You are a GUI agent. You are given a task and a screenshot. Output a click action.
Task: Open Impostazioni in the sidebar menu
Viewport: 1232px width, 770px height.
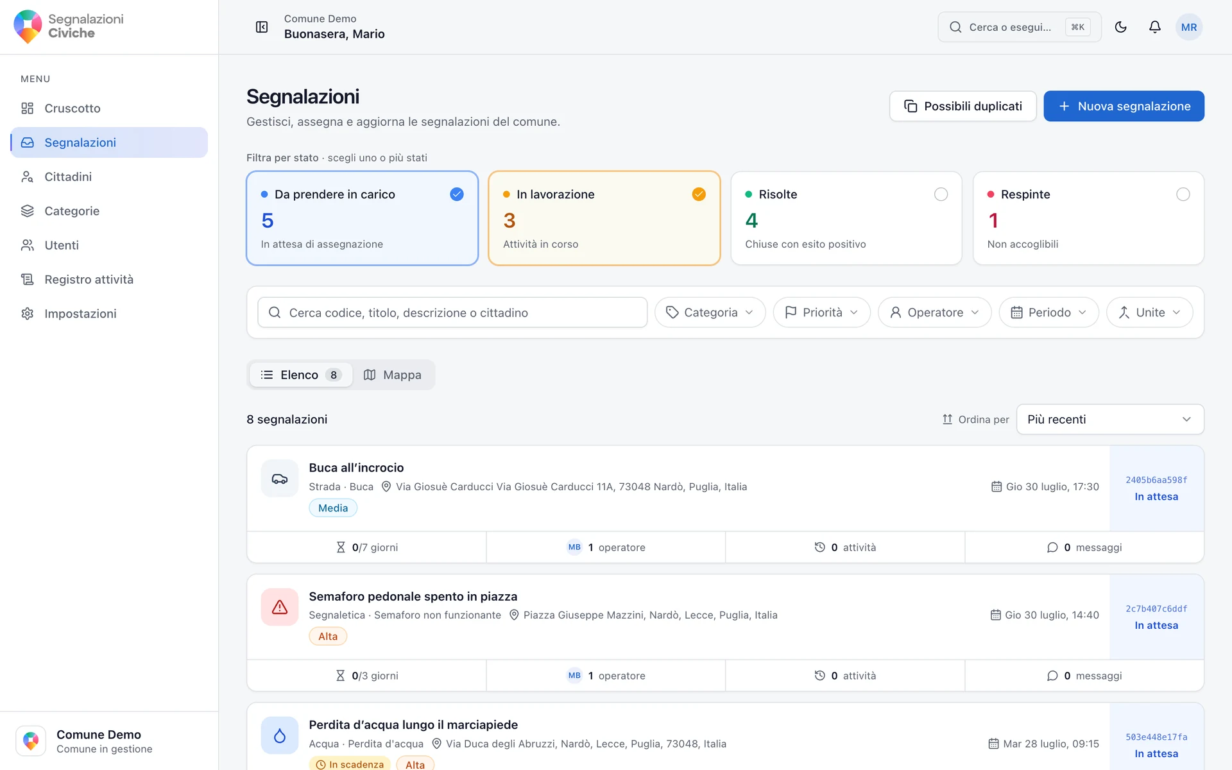pyautogui.click(x=109, y=314)
